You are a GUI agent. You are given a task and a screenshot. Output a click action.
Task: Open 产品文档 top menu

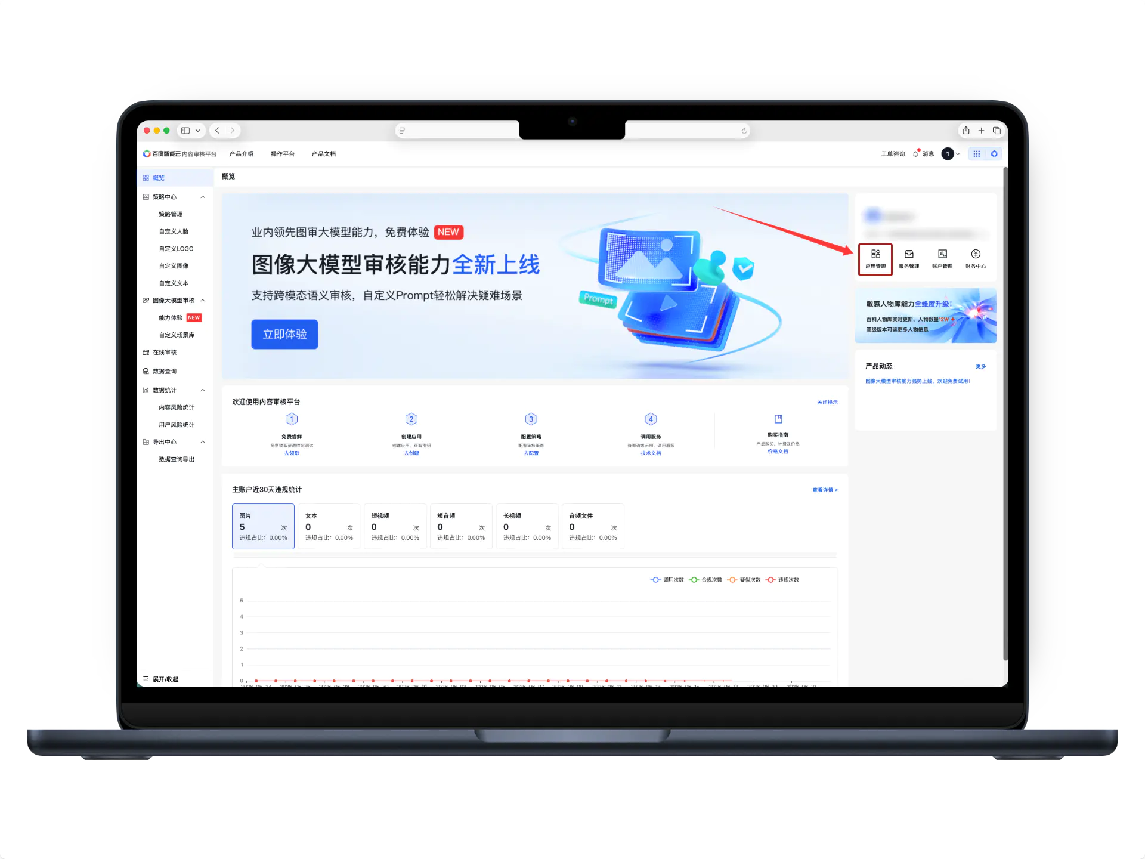324,154
